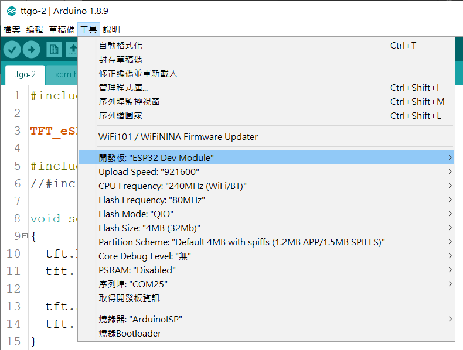Click the Verify checkmark toolbar icon
Viewport: 463px width, 350px height.
pos(12,49)
